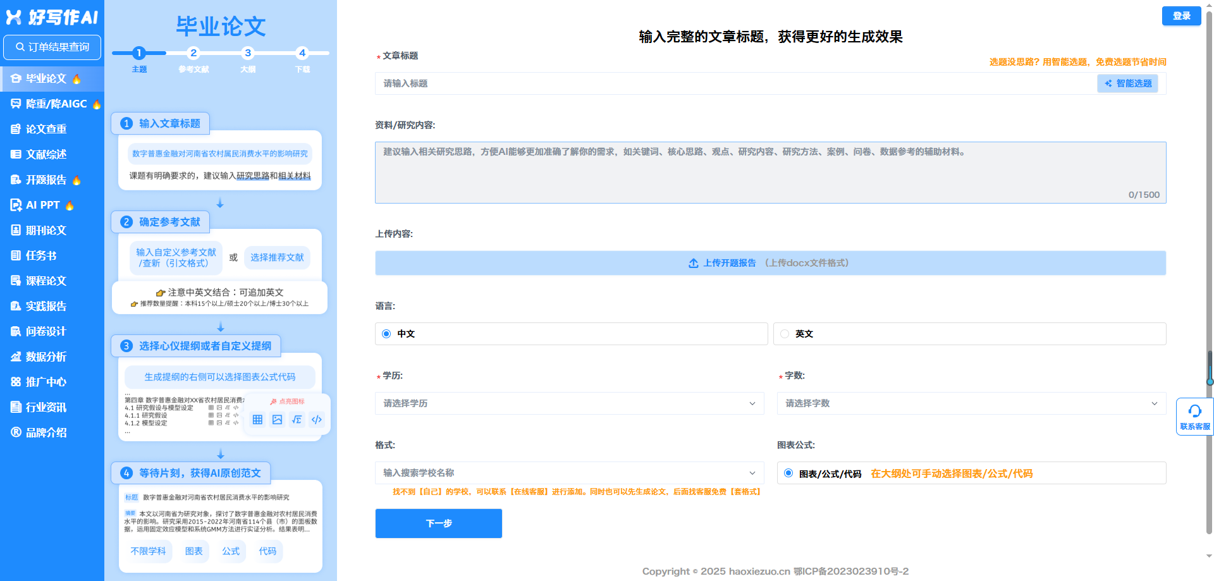Viewport: 1214px width, 581px height.
Task: Click the 图表 tag at bottom
Action: (193, 551)
